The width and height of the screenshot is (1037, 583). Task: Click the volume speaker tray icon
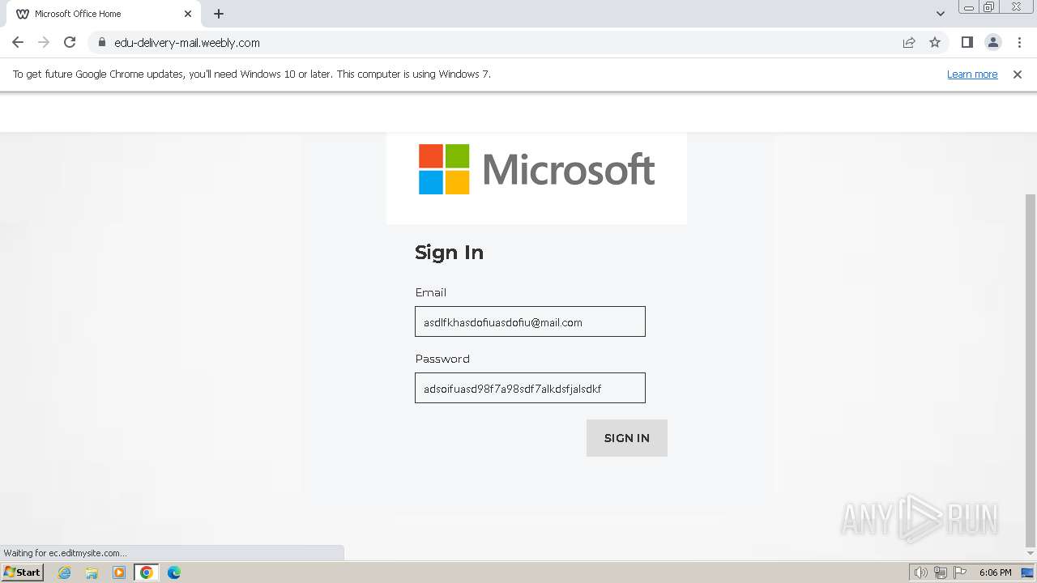920,572
